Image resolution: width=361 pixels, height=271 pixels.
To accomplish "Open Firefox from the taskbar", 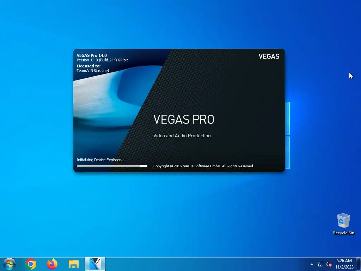I will [52, 264].
